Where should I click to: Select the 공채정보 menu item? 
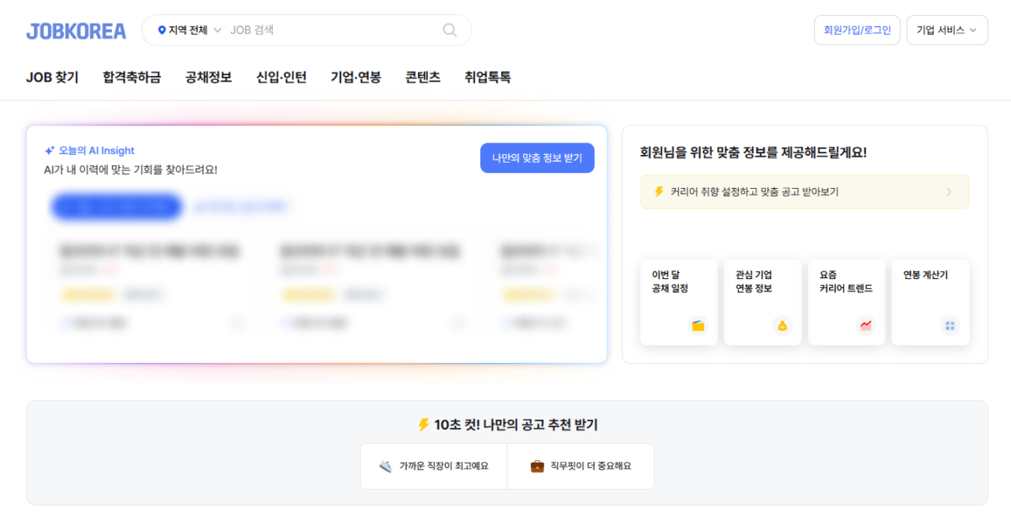(207, 76)
